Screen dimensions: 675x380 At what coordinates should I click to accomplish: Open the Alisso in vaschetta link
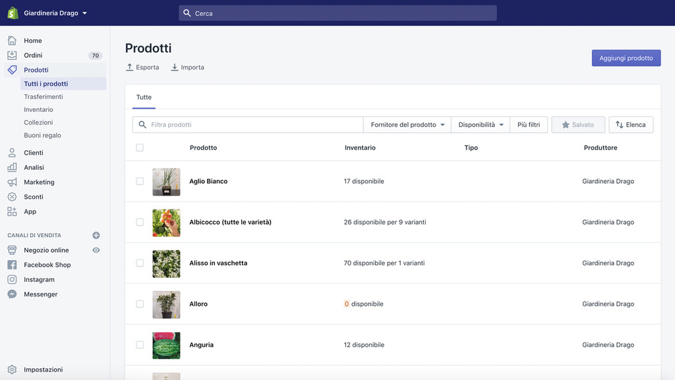[x=218, y=263]
